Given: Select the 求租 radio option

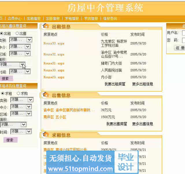Looking at the screenshot, I should (3, 93).
